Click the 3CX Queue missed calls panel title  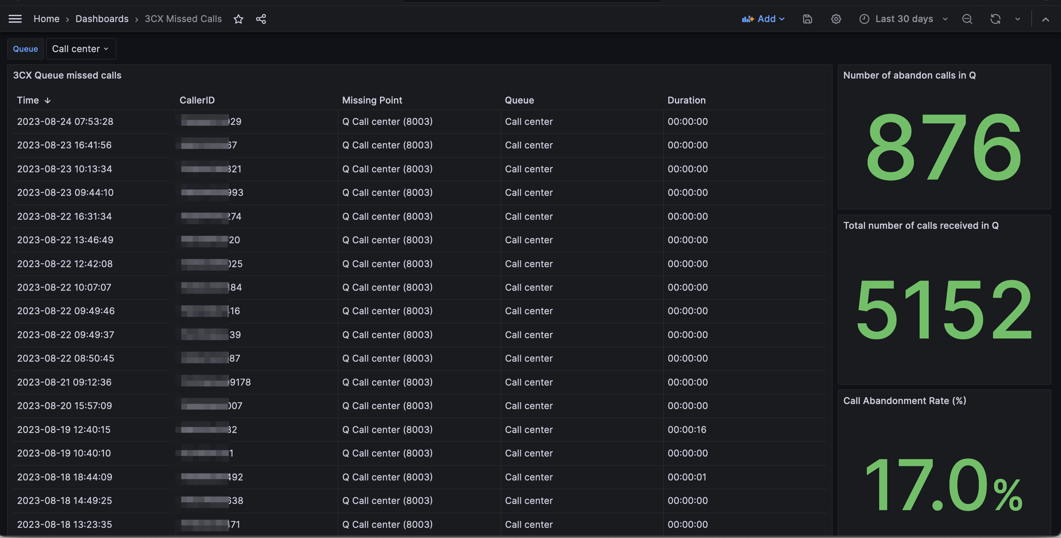tap(67, 75)
